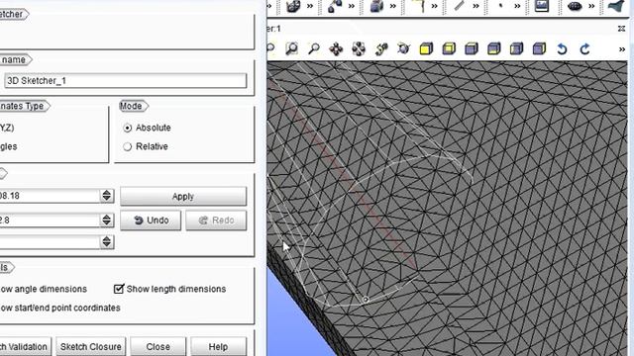
Task: Click the Undo button
Action: point(151,221)
